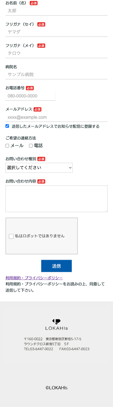Screen dimensions: 113x407
Task: Click the お名前（名） input field
Action: (56, 11)
